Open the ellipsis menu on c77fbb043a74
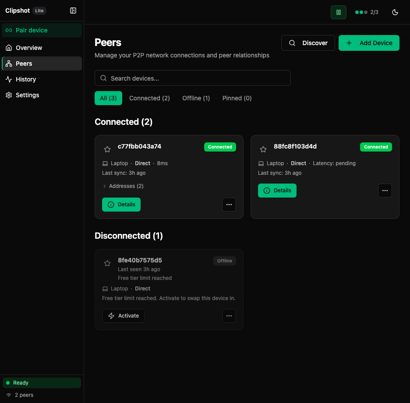The height and width of the screenshot is (403, 410). [229, 205]
